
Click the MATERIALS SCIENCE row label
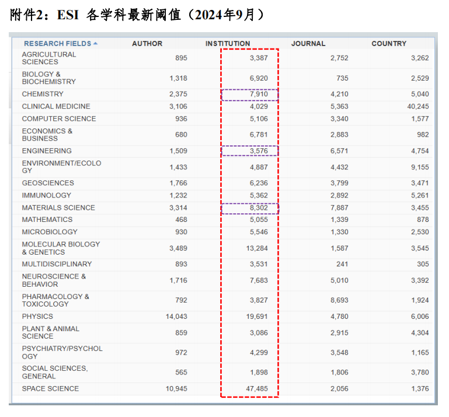click(58, 207)
